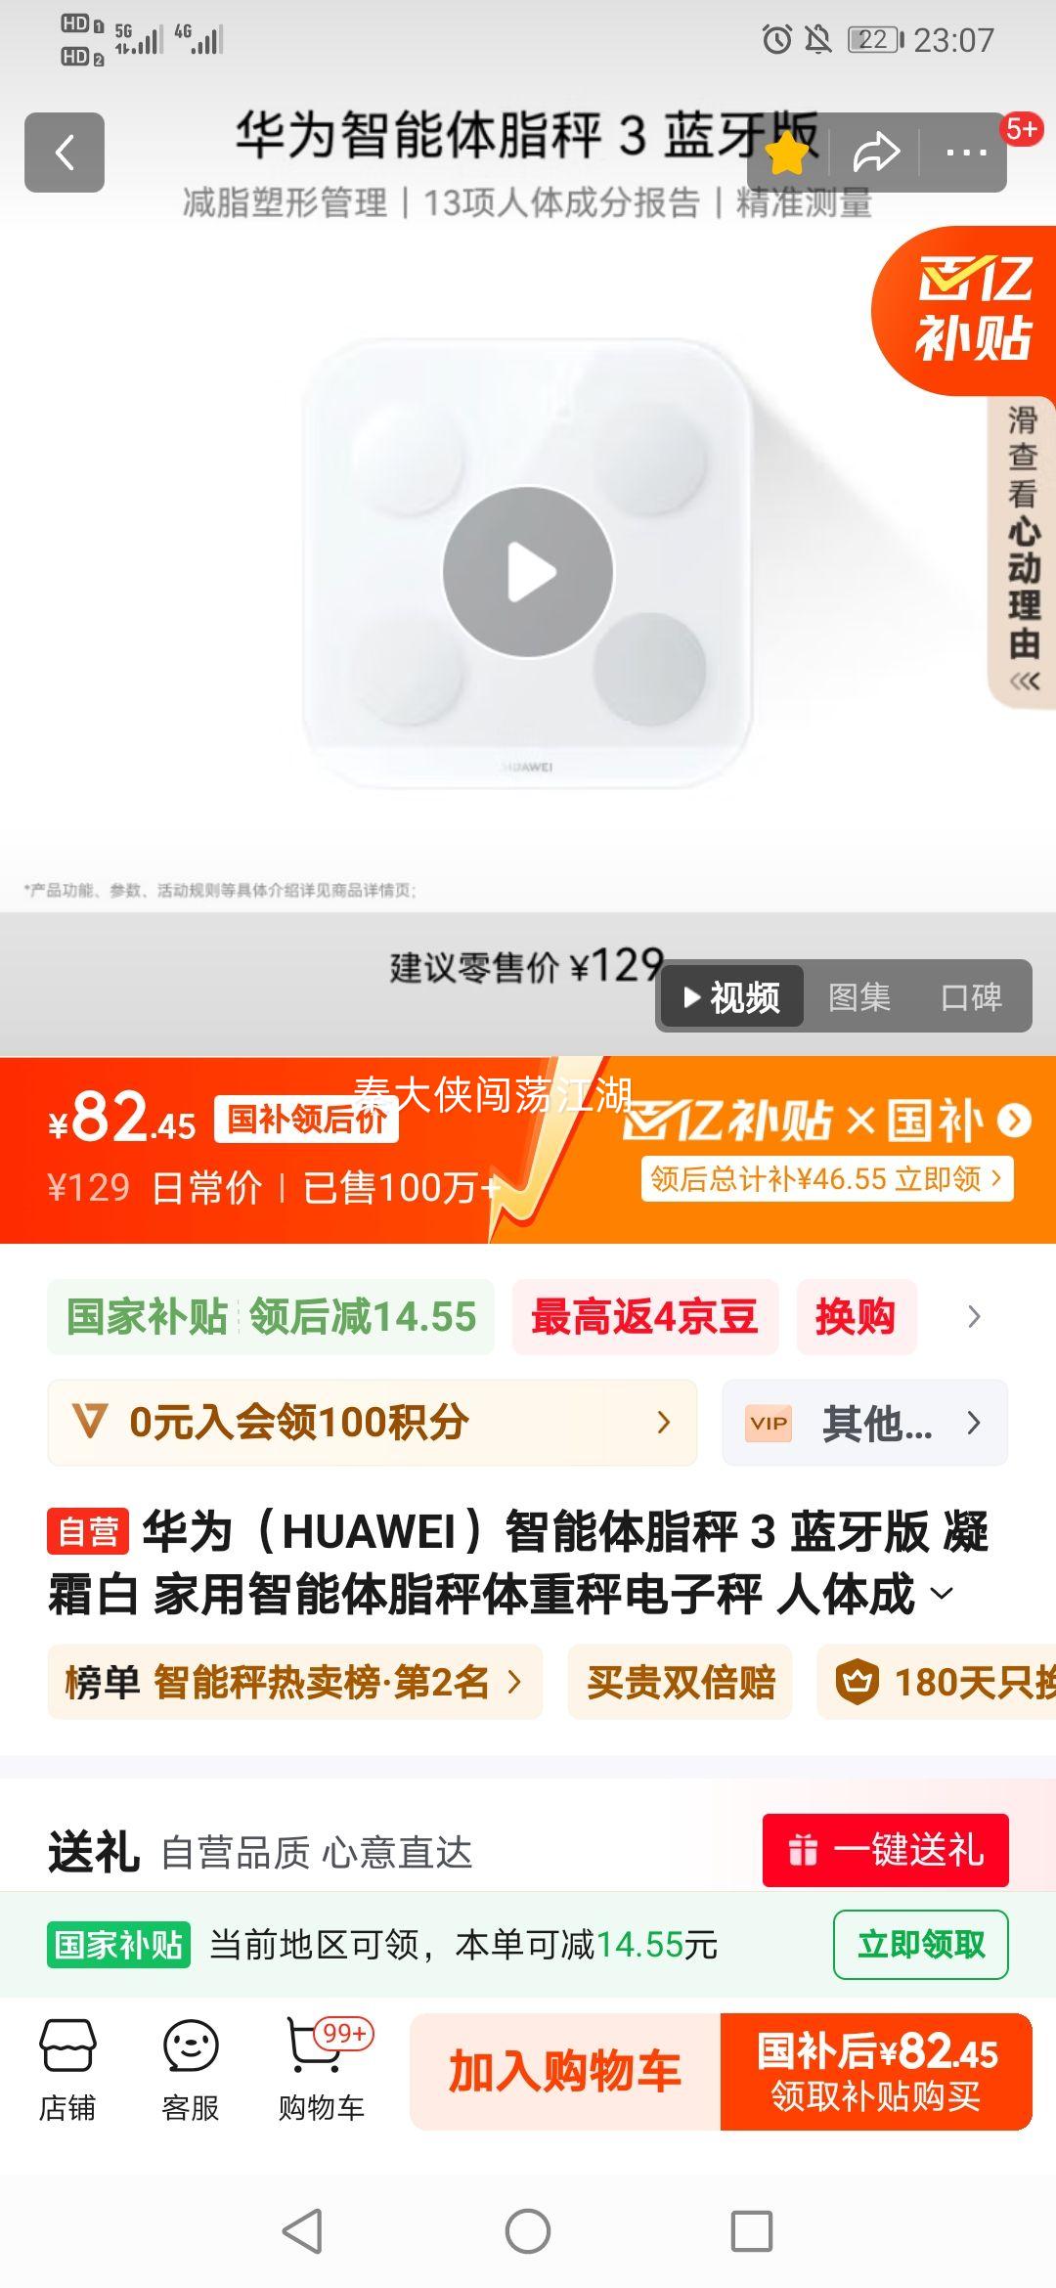Open 客服 customer service icon
The image size is (1056, 2288).
click(191, 2069)
